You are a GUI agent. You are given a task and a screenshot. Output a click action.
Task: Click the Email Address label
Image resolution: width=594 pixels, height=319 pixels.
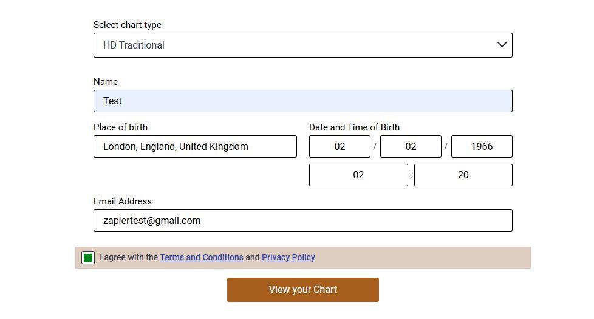coord(123,201)
